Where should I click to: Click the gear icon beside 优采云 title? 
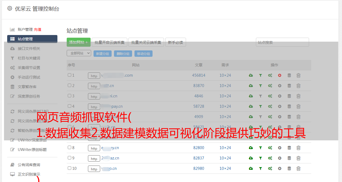(x=10, y=8)
